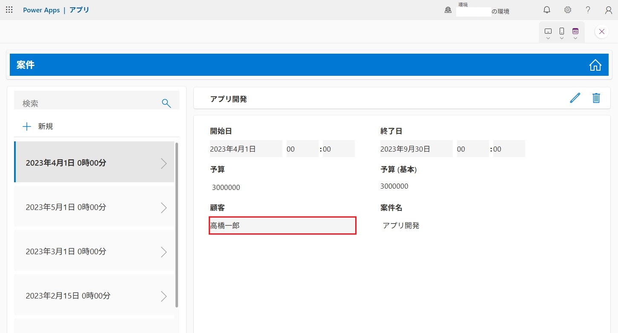Click the pencil edit icon
Viewport: 618px width, 333px height.
pos(575,98)
